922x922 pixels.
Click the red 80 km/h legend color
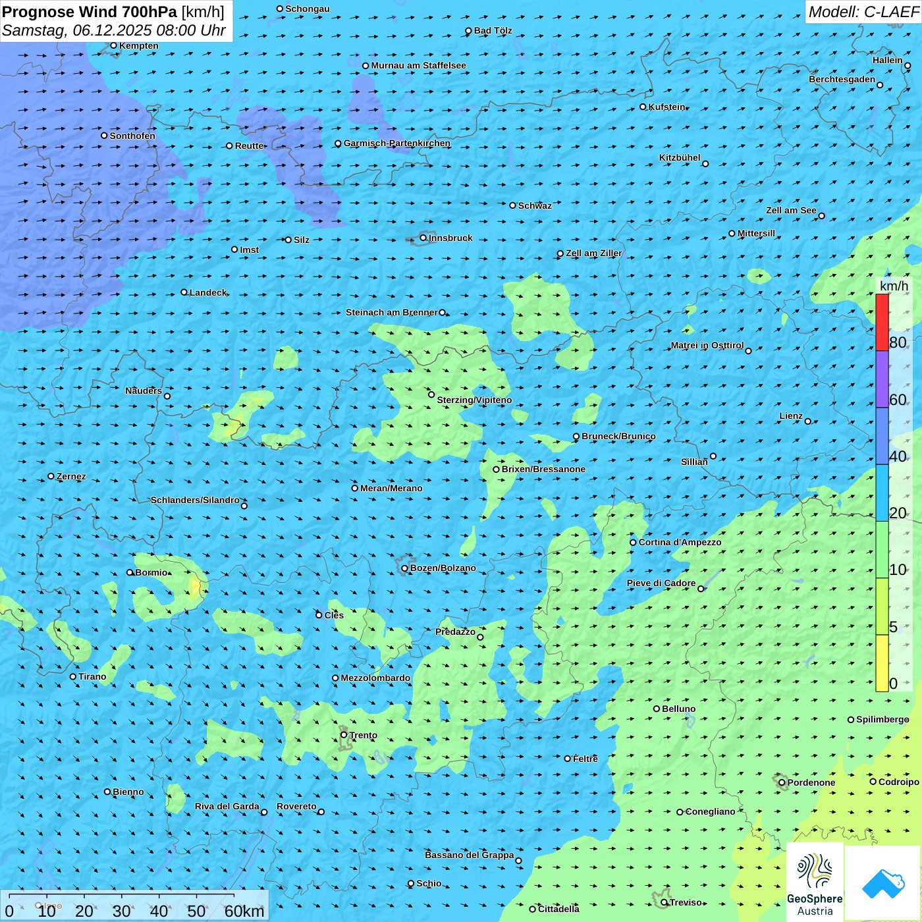[882, 323]
